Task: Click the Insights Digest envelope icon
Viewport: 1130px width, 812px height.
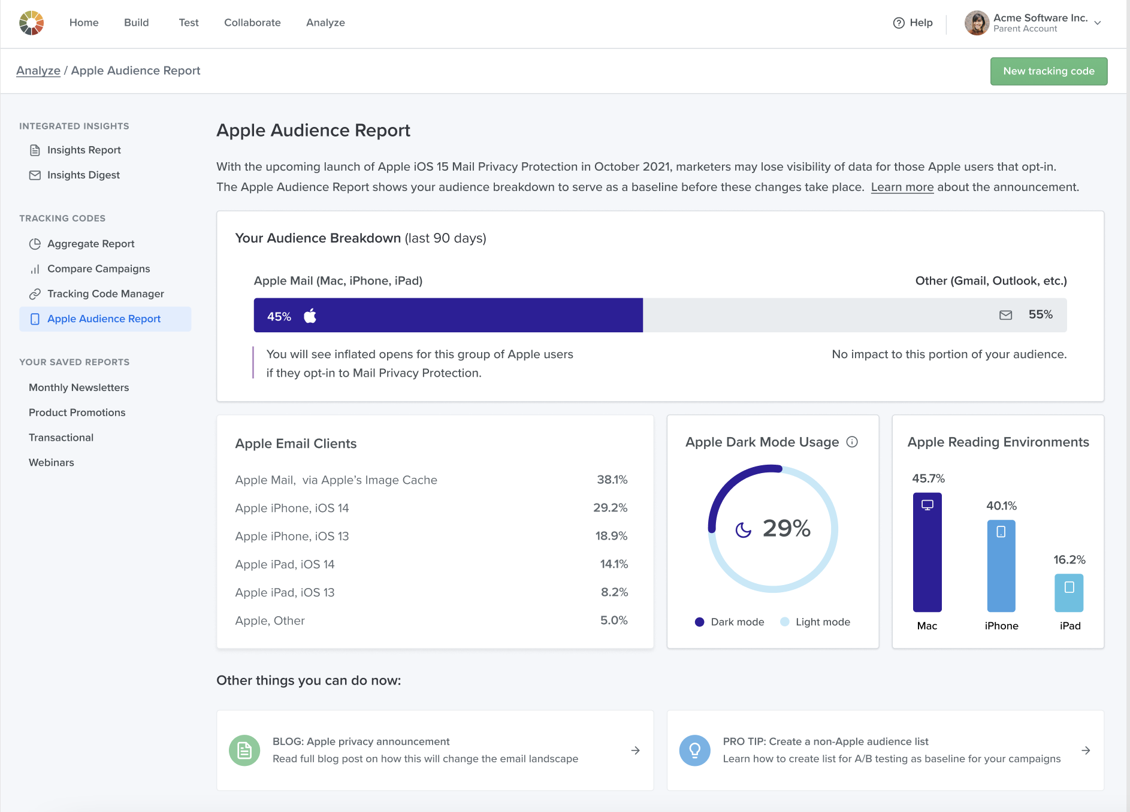Action: 35,175
